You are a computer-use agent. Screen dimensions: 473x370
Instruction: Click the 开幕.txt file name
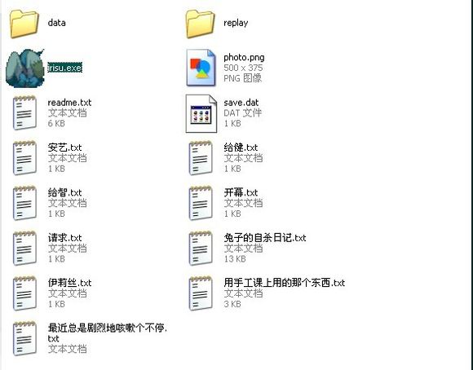pos(241,192)
